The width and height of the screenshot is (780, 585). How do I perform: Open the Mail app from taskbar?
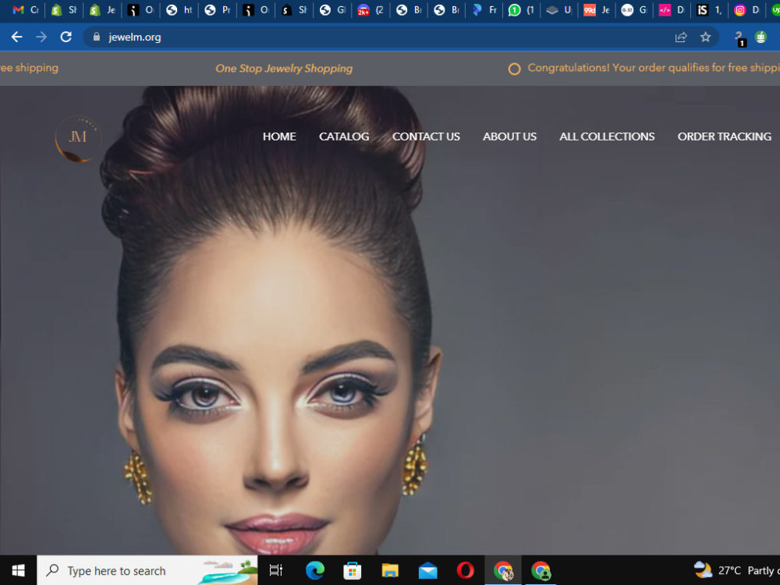(427, 570)
